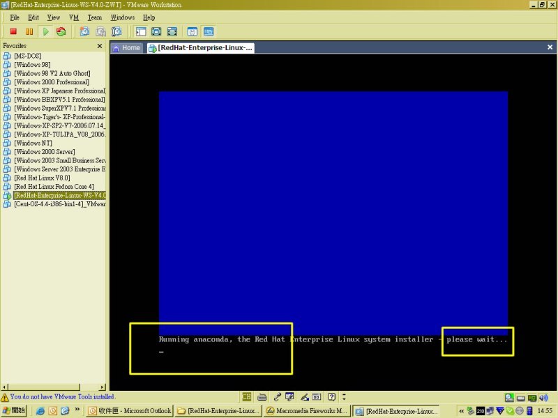Open the Edit menu
558x418 pixels.
pyautogui.click(x=33, y=17)
